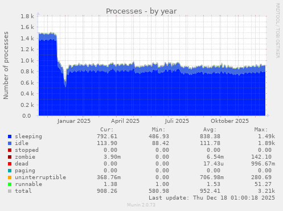283x211 pixels.
Task: Click the January 2025 dip in the graph
Action: point(65,84)
